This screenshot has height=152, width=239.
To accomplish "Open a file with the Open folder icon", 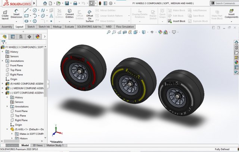I will [58, 3].
